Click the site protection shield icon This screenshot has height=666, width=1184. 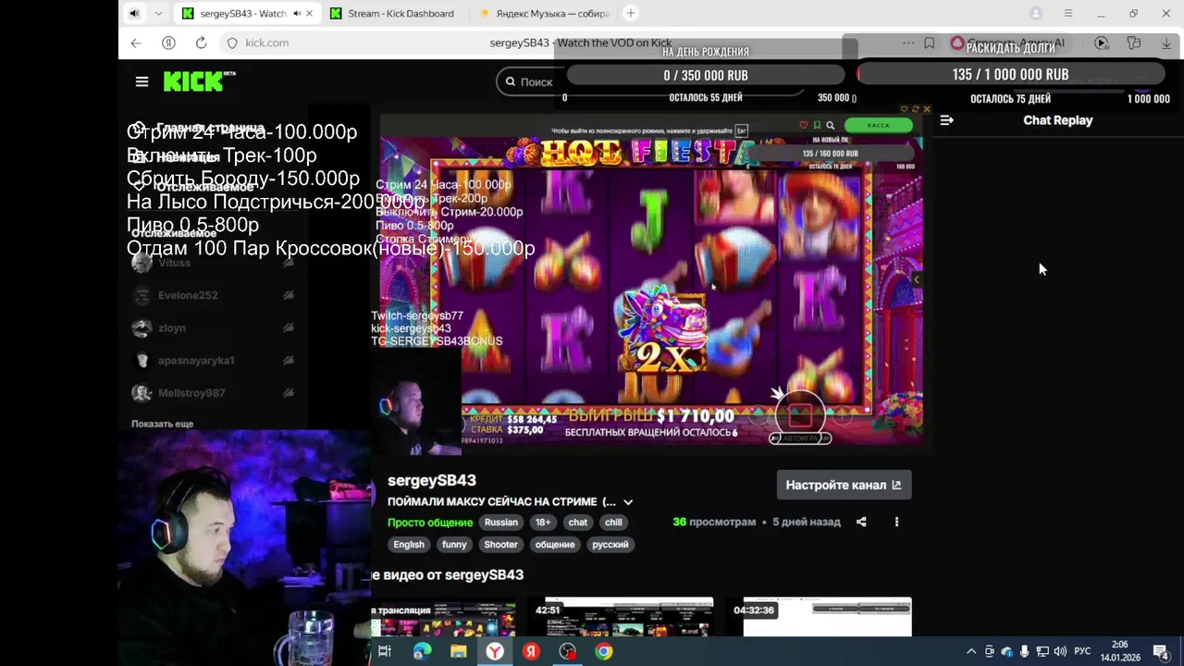(x=232, y=43)
